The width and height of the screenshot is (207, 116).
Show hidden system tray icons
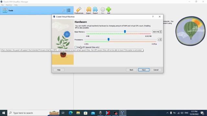pyautogui.click(x=167, y=113)
